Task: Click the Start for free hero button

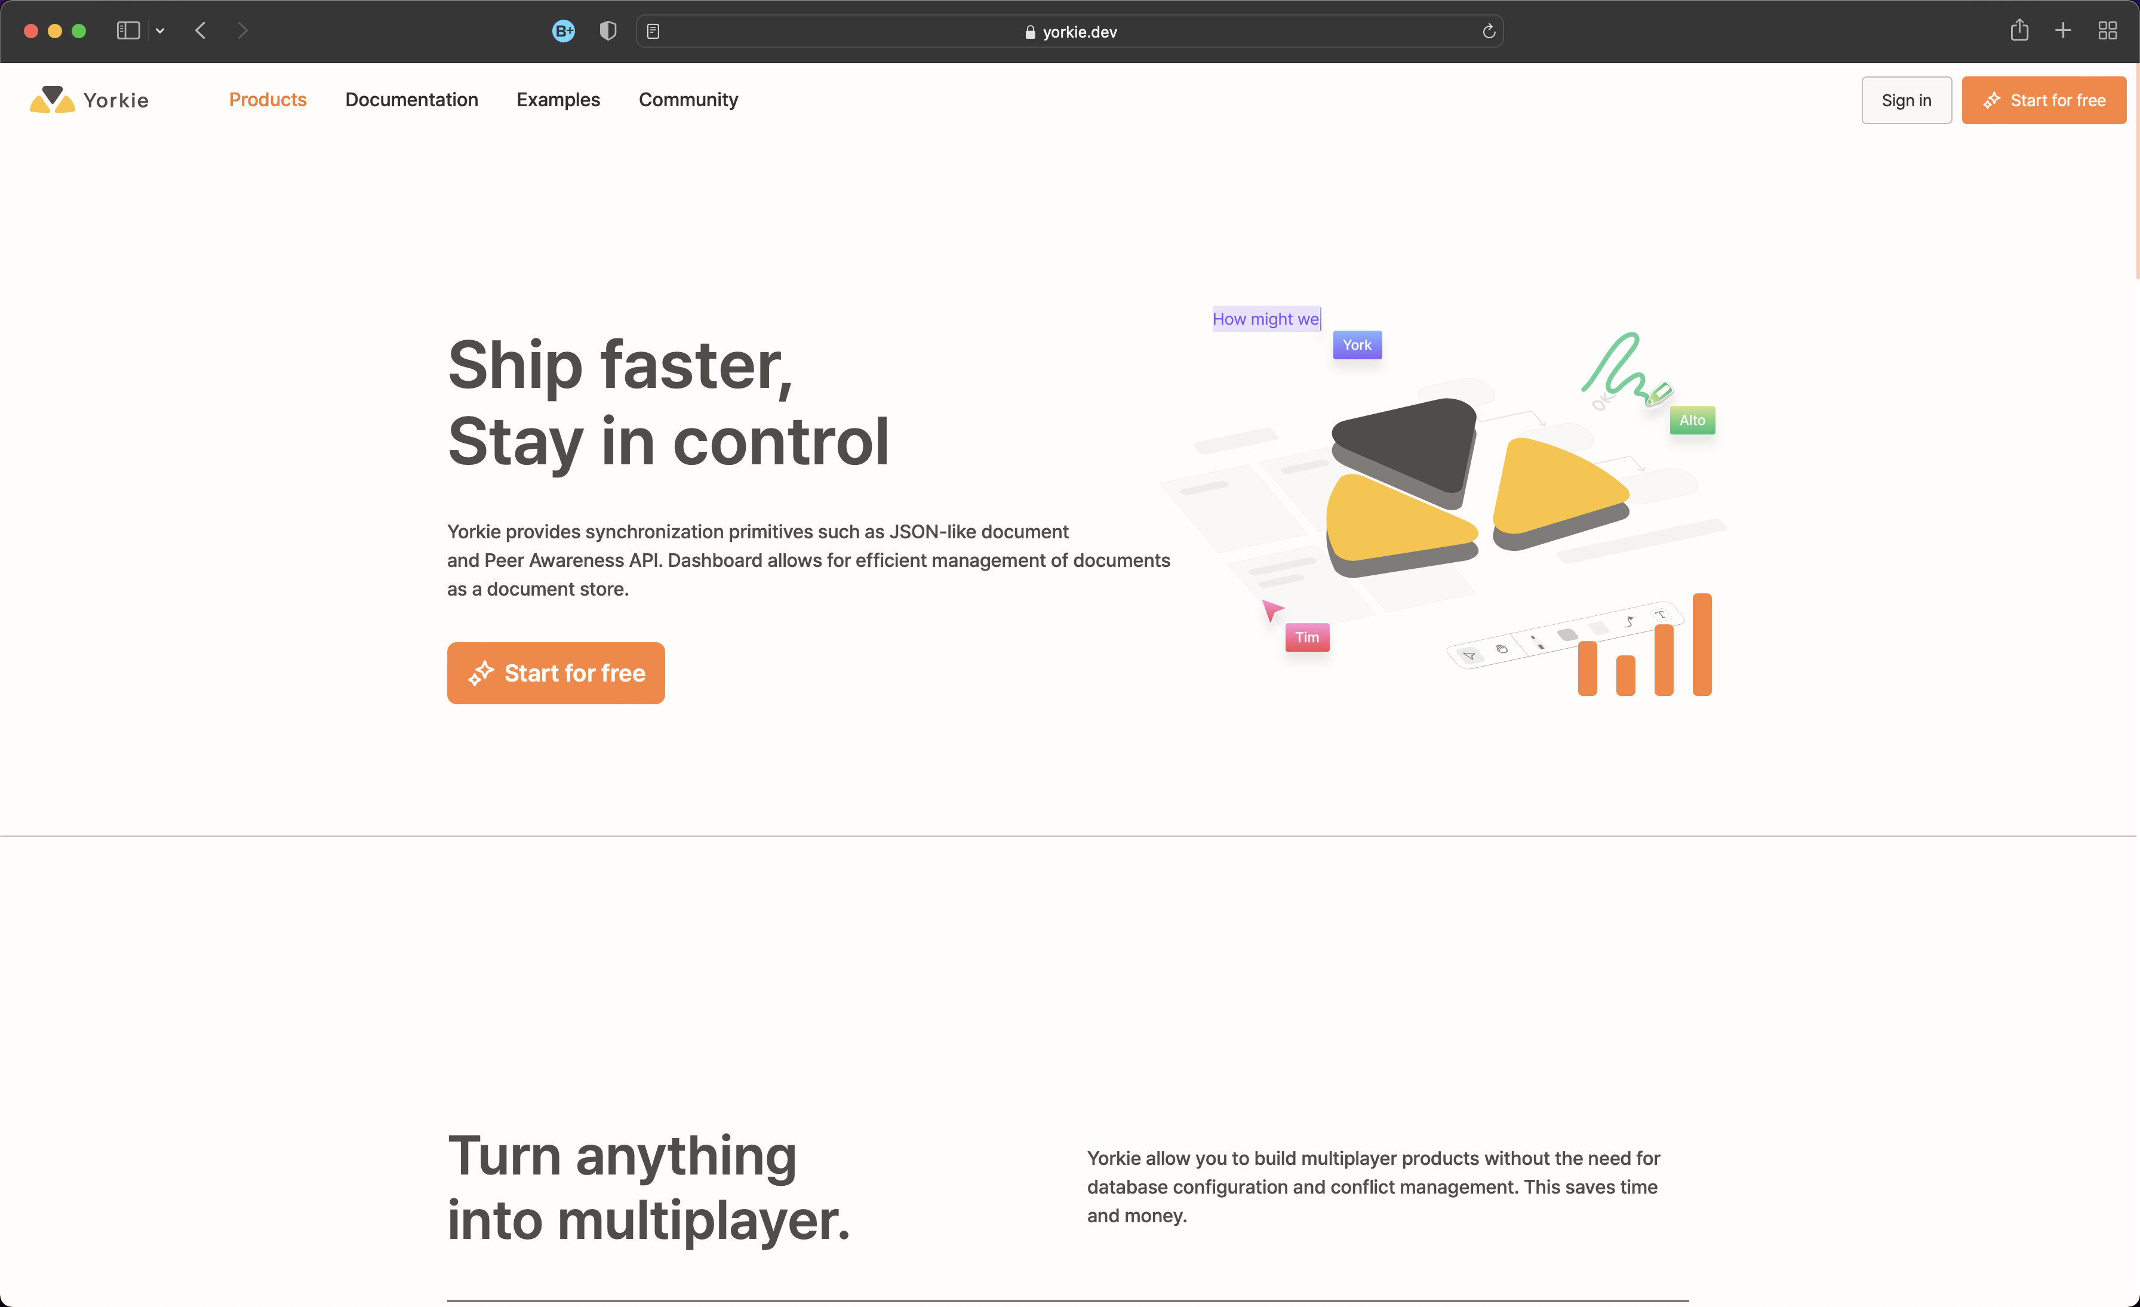Action: pos(555,673)
